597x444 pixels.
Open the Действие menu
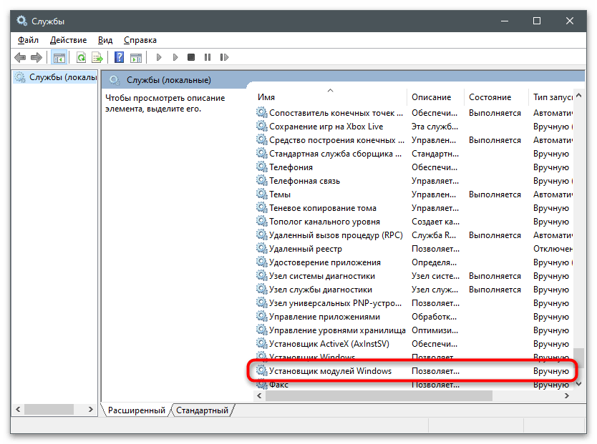[x=69, y=40]
